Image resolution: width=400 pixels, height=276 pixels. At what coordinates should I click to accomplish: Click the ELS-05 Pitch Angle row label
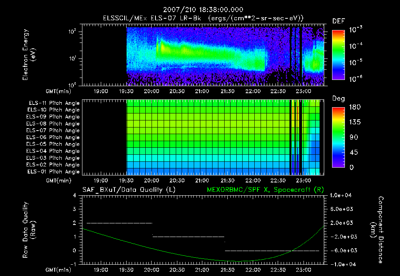pyautogui.click(x=53, y=144)
